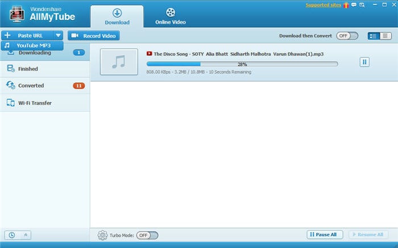398x248 pixels.
Task: Click the download arrow icon on Download tab
Action: [x=117, y=12]
